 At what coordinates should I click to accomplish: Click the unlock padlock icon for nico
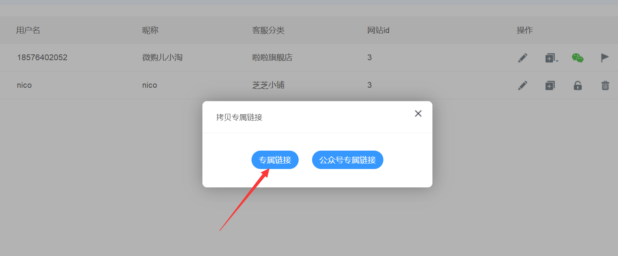point(578,85)
